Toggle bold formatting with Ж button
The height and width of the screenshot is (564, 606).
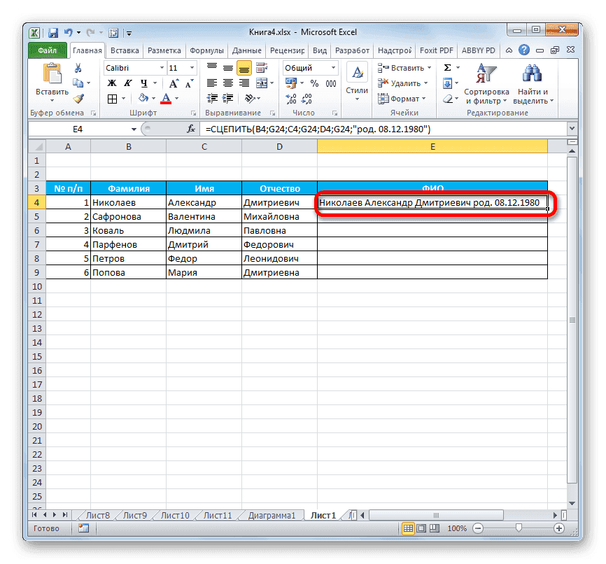click(x=112, y=83)
